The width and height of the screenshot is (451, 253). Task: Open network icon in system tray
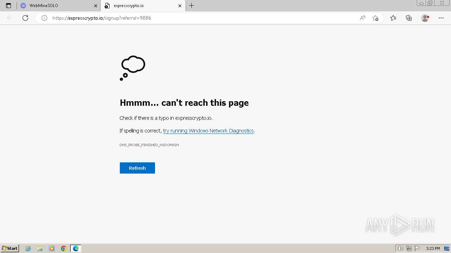pyautogui.click(x=409, y=248)
